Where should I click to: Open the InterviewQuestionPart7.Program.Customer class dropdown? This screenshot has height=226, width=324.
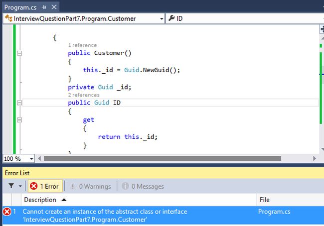(162, 19)
